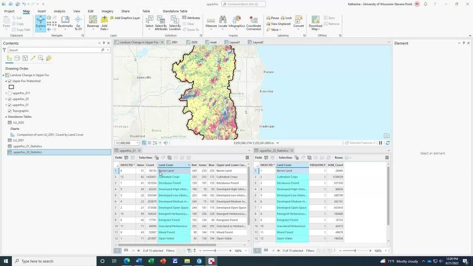
Task: Click the Lock labeling button
Action: 286,18
